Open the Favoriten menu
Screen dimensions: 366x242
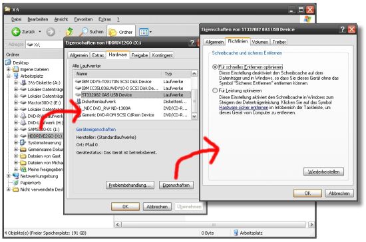(83, 19)
